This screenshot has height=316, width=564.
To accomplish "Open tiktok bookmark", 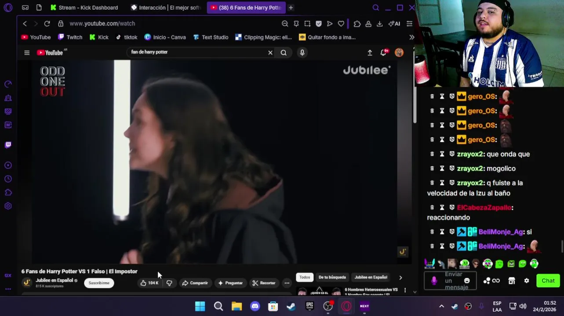I will (127, 37).
